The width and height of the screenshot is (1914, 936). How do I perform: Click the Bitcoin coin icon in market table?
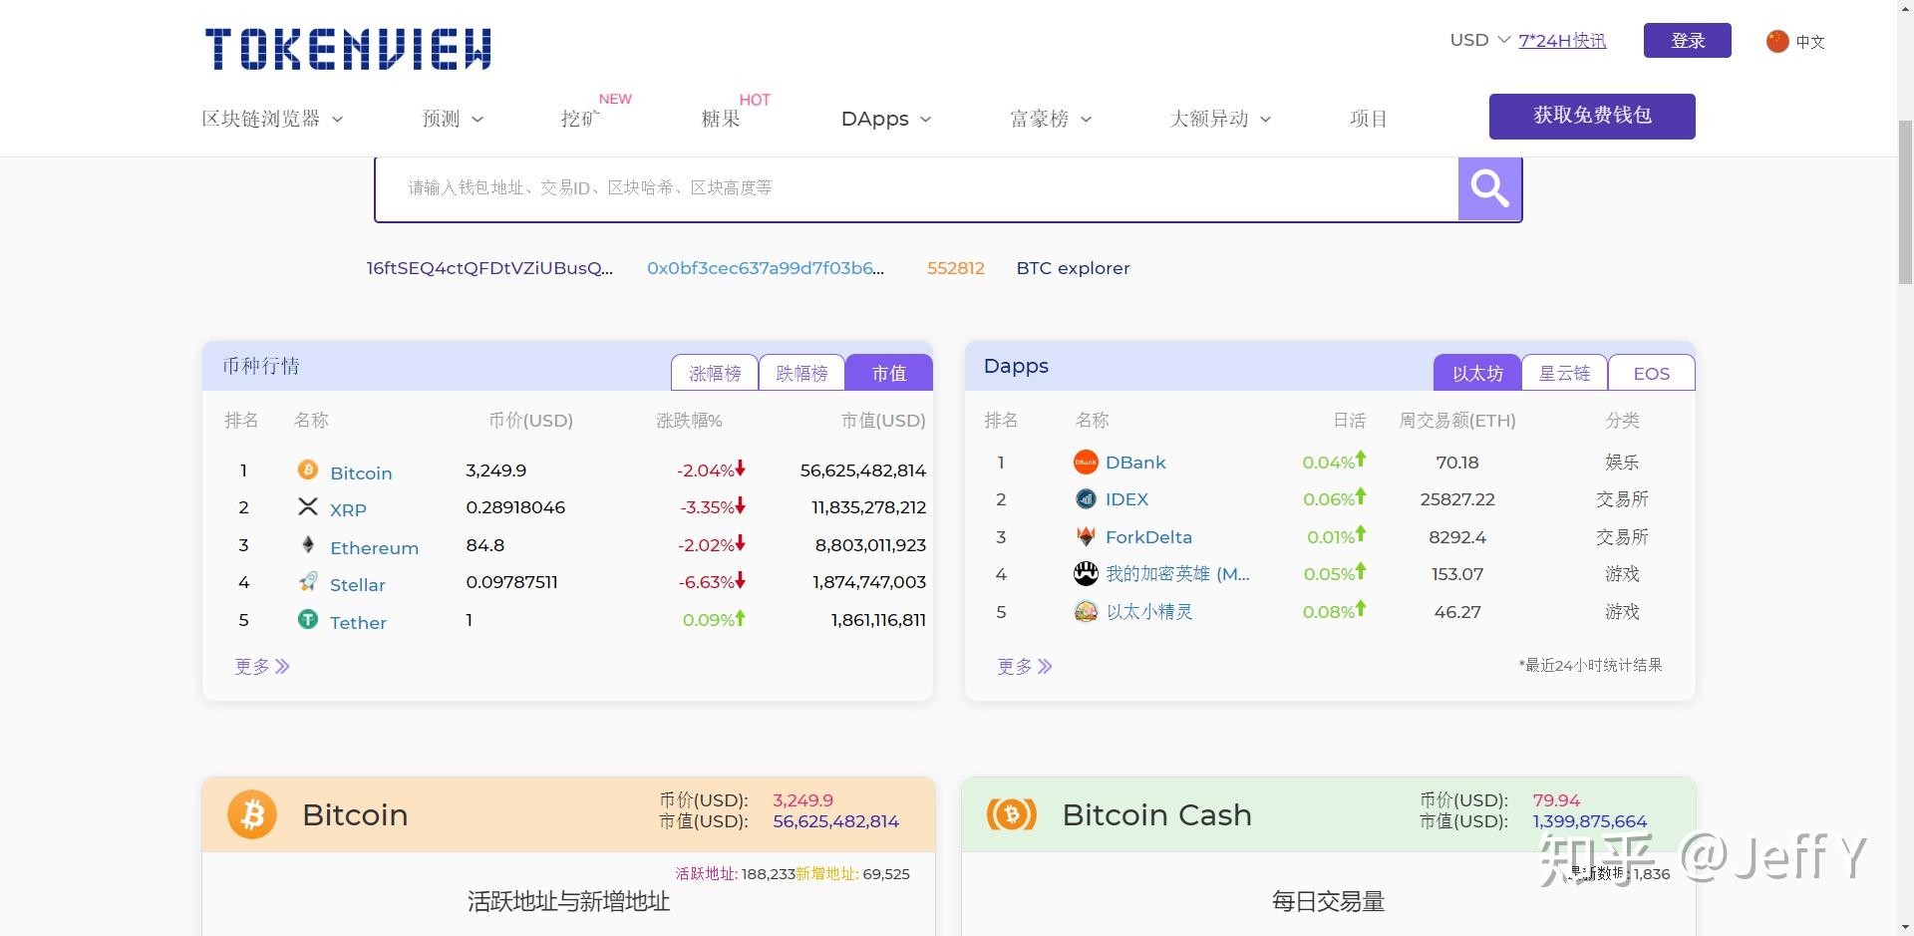click(308, 469)
